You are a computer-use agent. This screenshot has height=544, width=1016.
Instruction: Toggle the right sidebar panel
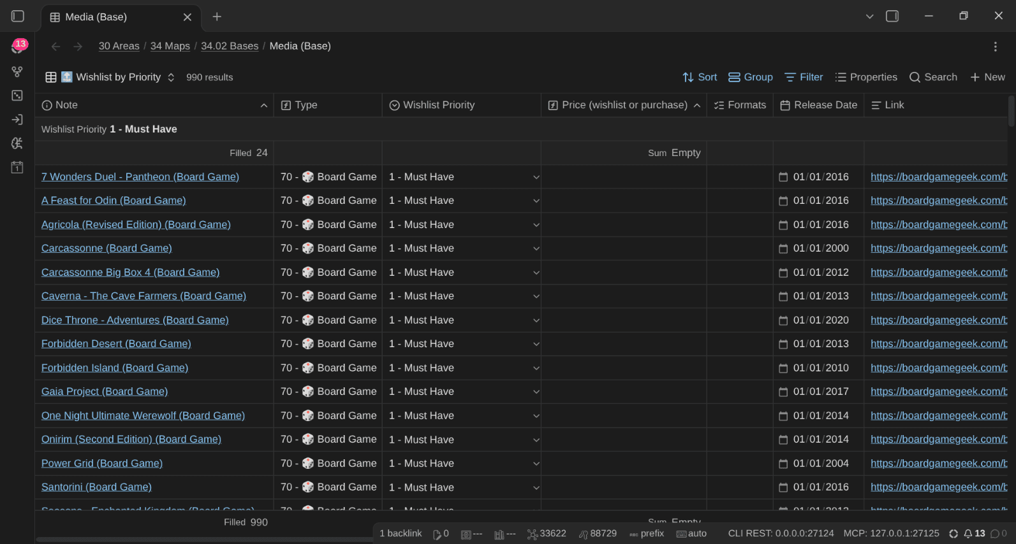click(892, 17)
